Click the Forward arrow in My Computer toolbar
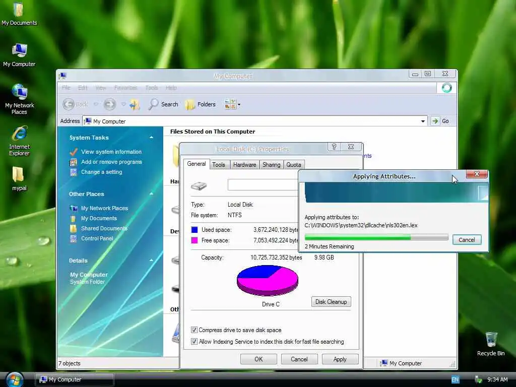 pyautogui.click(x=109, y=104)
